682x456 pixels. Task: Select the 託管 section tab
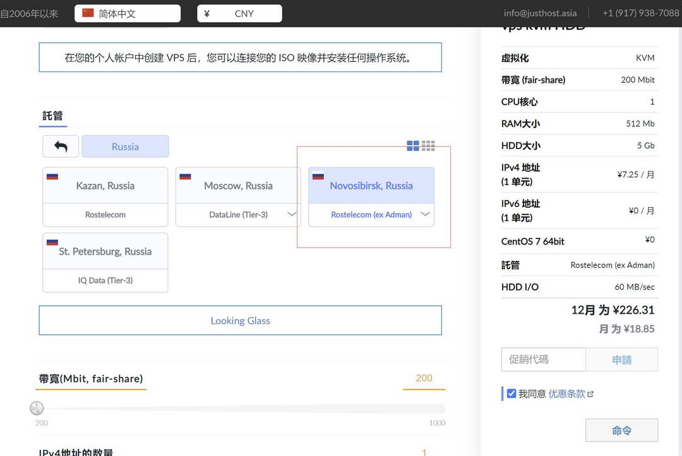(x=52, y=116)
